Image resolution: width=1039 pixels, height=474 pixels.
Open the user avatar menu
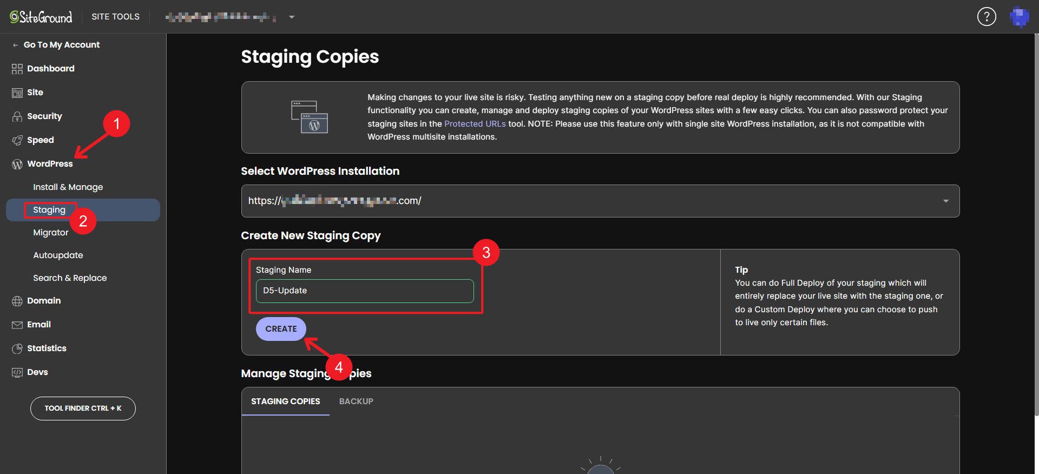point(1020,17)
